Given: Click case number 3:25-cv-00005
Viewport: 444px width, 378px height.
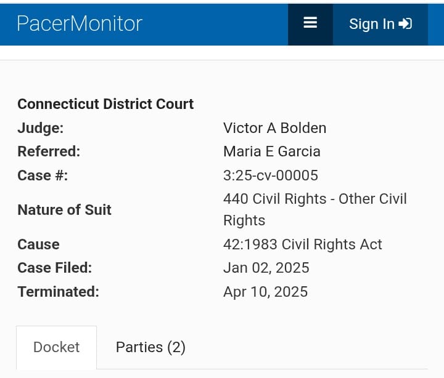Looking at the screenshot, I should click(x=271, y=175).
